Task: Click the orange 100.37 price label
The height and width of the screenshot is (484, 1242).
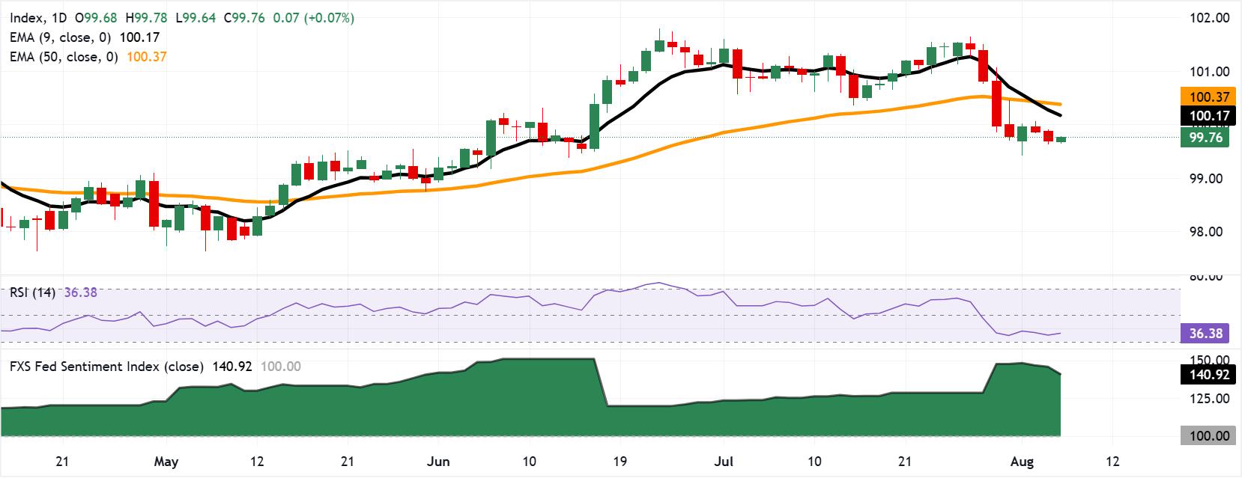Action: [1208, 97]
